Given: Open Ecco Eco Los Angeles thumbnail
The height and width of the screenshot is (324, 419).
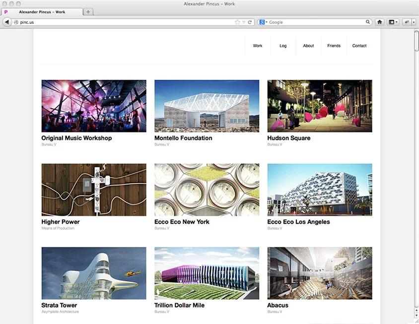Looking at the screenshot, I should [320, 190].
